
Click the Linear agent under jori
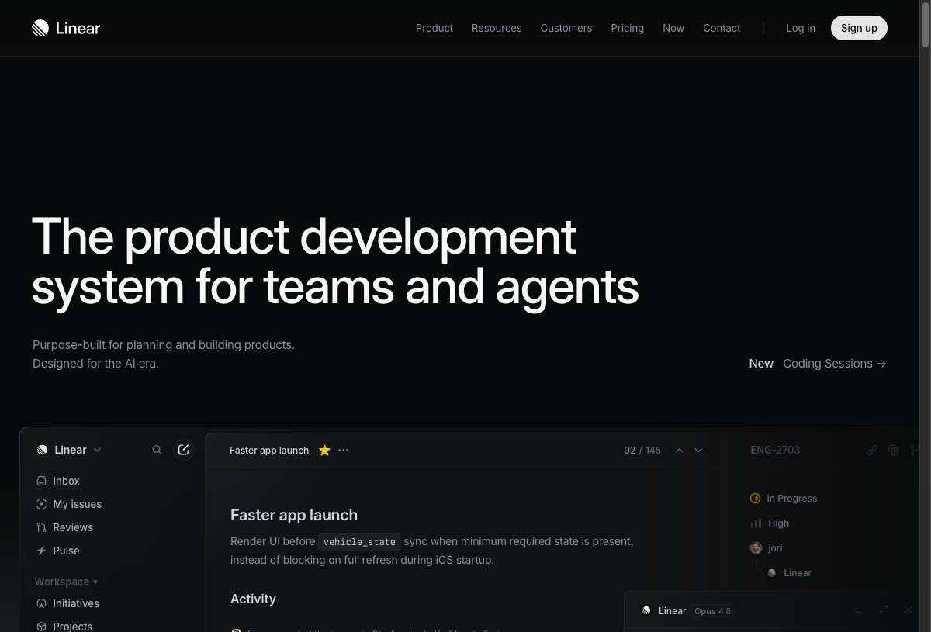click(x=790, y=573)
